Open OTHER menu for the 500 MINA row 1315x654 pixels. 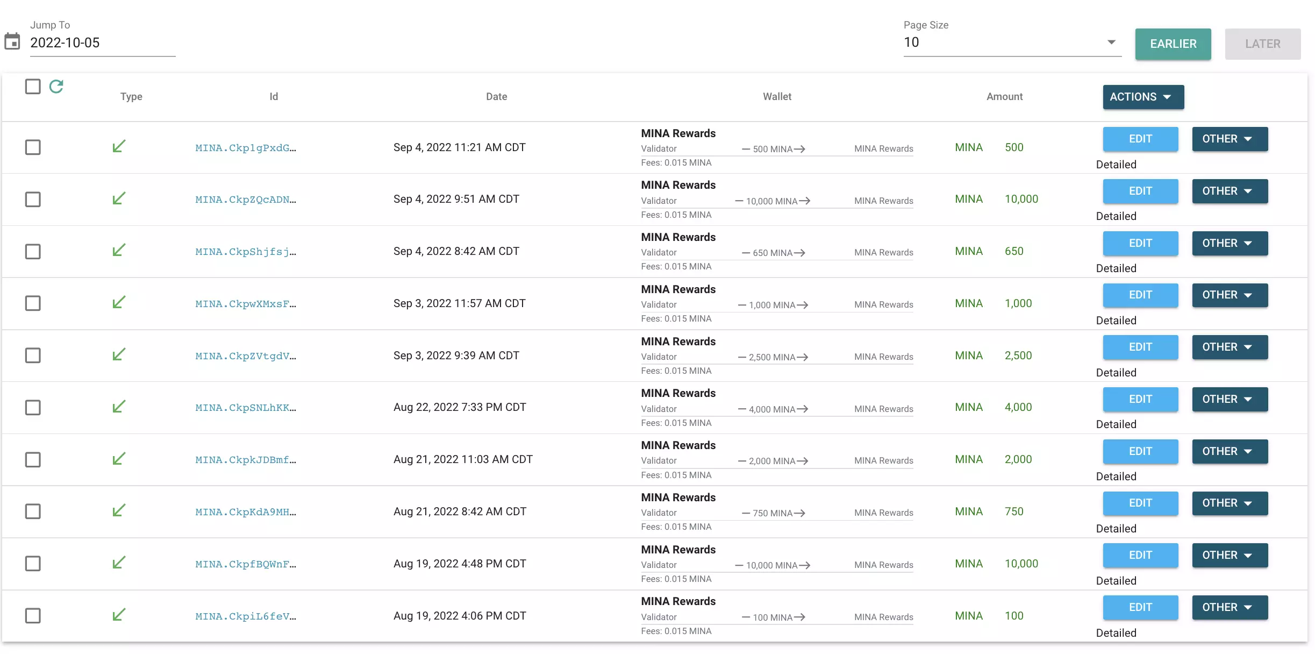[1230, 139]
